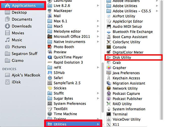Expand the Microsoft Office 2011 folder arrow
Screen dimensions: 170x127
pos(98,37)
